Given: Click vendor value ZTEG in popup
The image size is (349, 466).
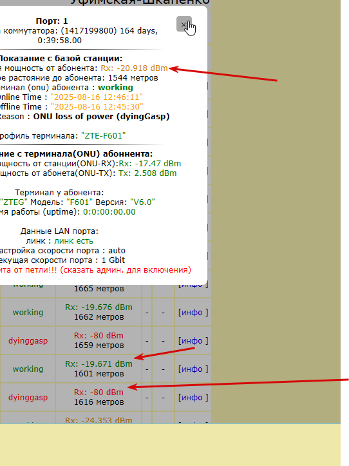Looking at the screenshot, I should [14, 202].
